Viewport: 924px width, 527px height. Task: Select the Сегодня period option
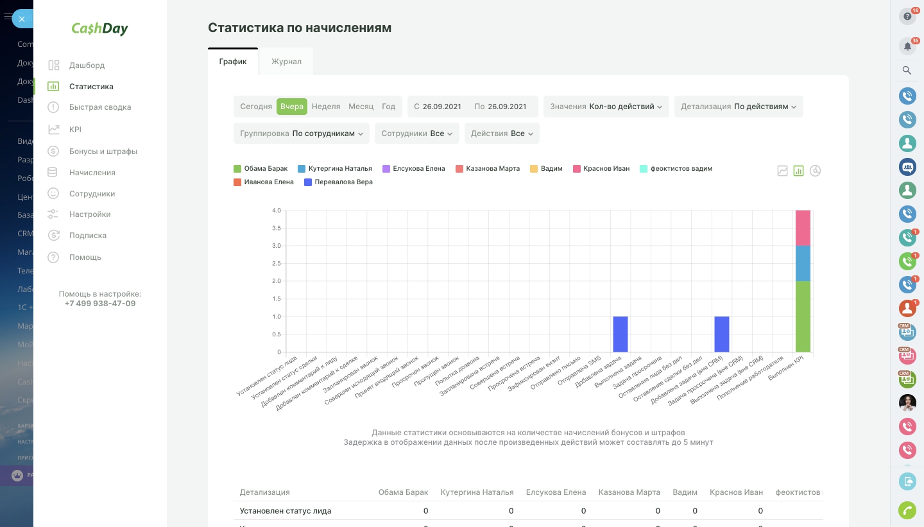(256, 107)
